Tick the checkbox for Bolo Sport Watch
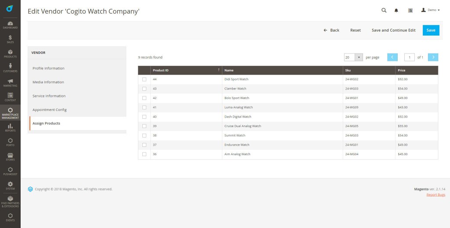The image size is (450, 228). click(144, 98)
